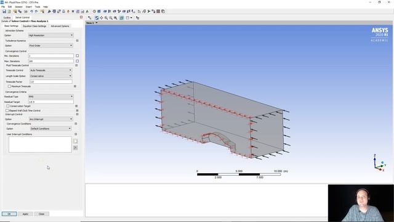Collapse the Turbulence Numerics section toggle
The height and width of the screenshot is (222, 394).
tap(77, 41)
